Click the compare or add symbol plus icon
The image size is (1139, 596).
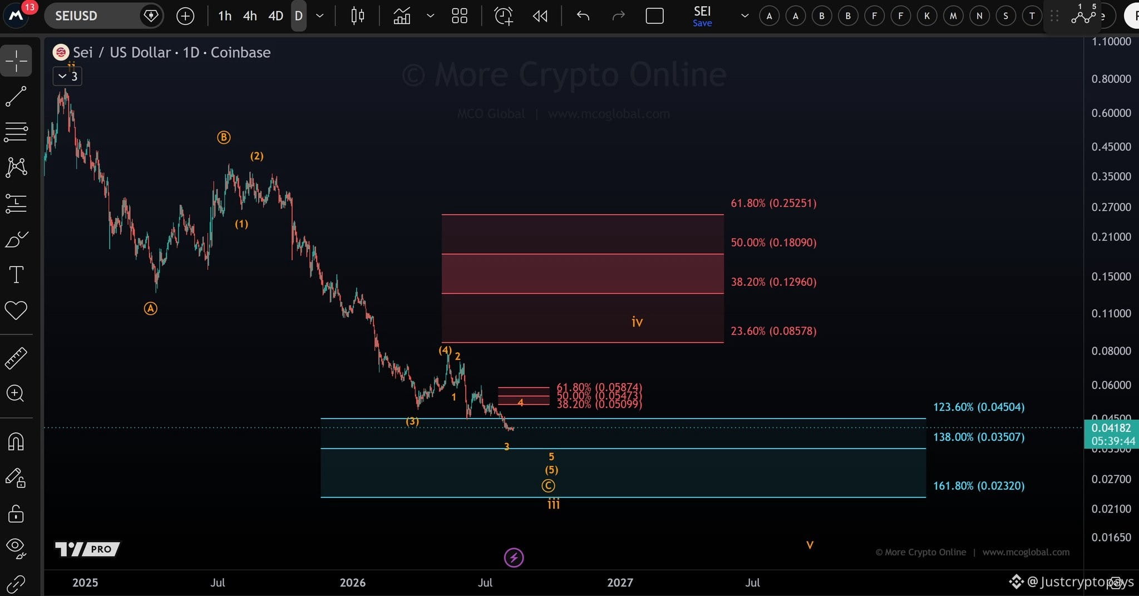click(185, 16)
